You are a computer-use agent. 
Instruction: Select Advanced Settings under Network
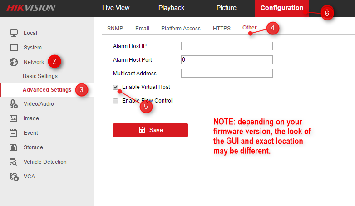tap(47, 90)
